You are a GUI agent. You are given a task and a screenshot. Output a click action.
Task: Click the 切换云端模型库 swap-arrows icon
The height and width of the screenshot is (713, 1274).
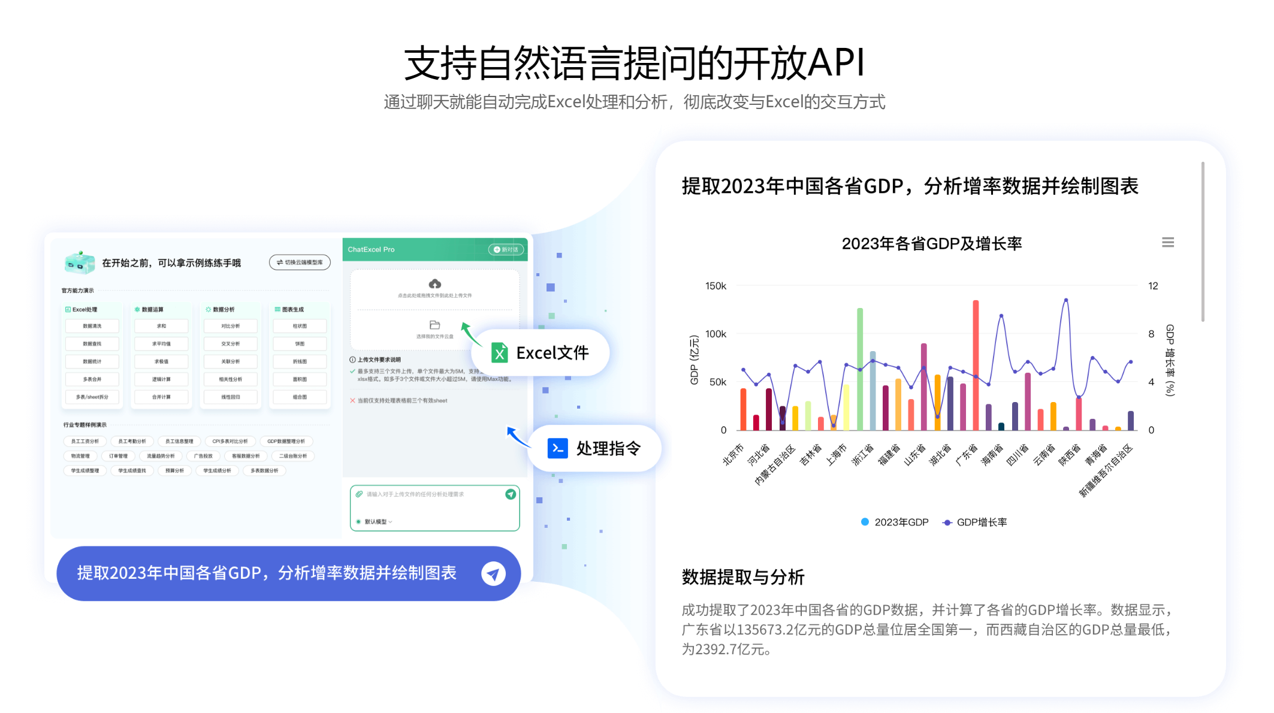click(x=280, y=262)
